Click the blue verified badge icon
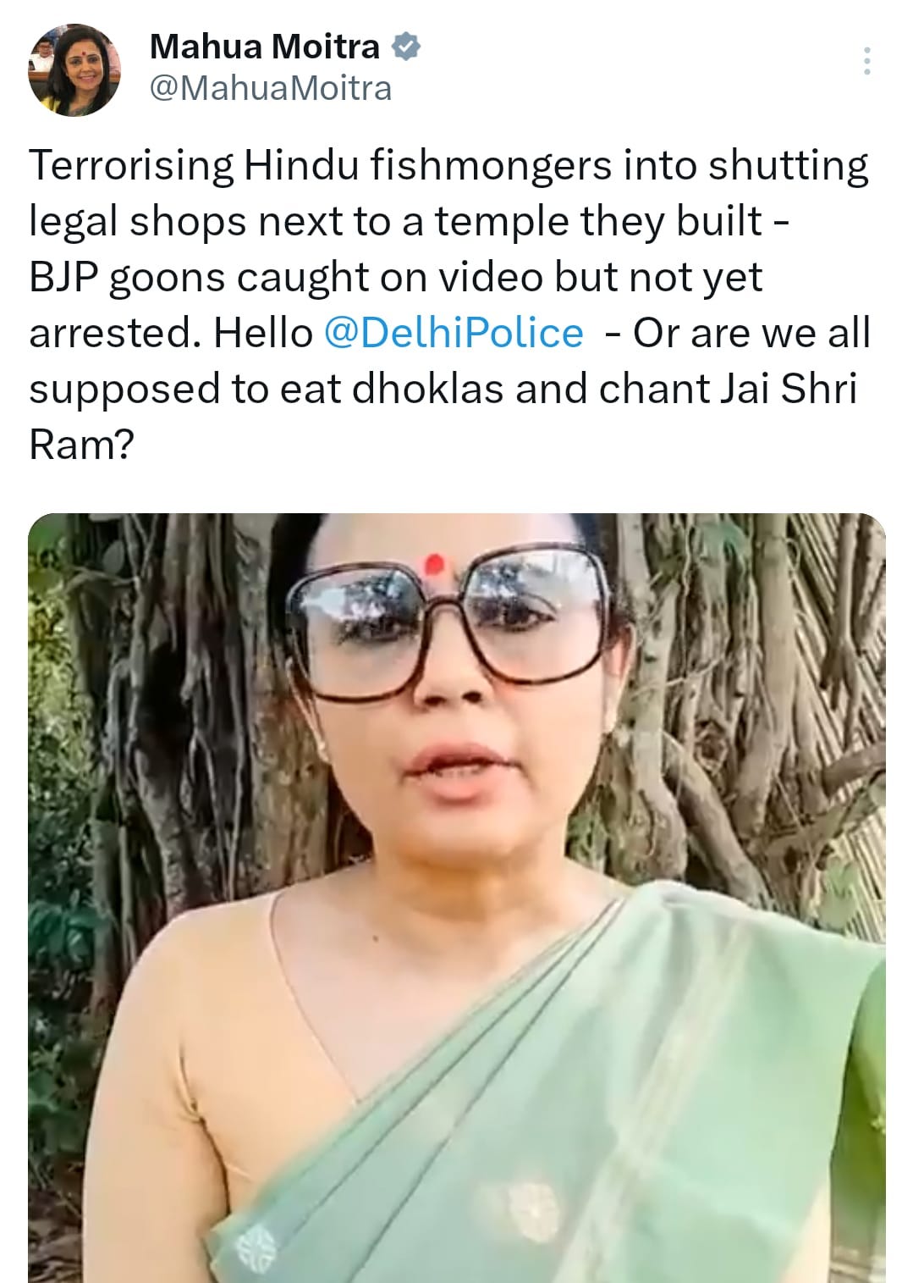Screen dimensions: 913x1283 (405, 47)
